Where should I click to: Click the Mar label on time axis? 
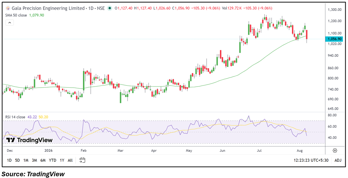pos(120,150)
